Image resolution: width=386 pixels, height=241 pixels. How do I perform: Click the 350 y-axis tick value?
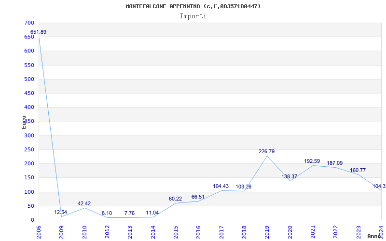[29, 121]
